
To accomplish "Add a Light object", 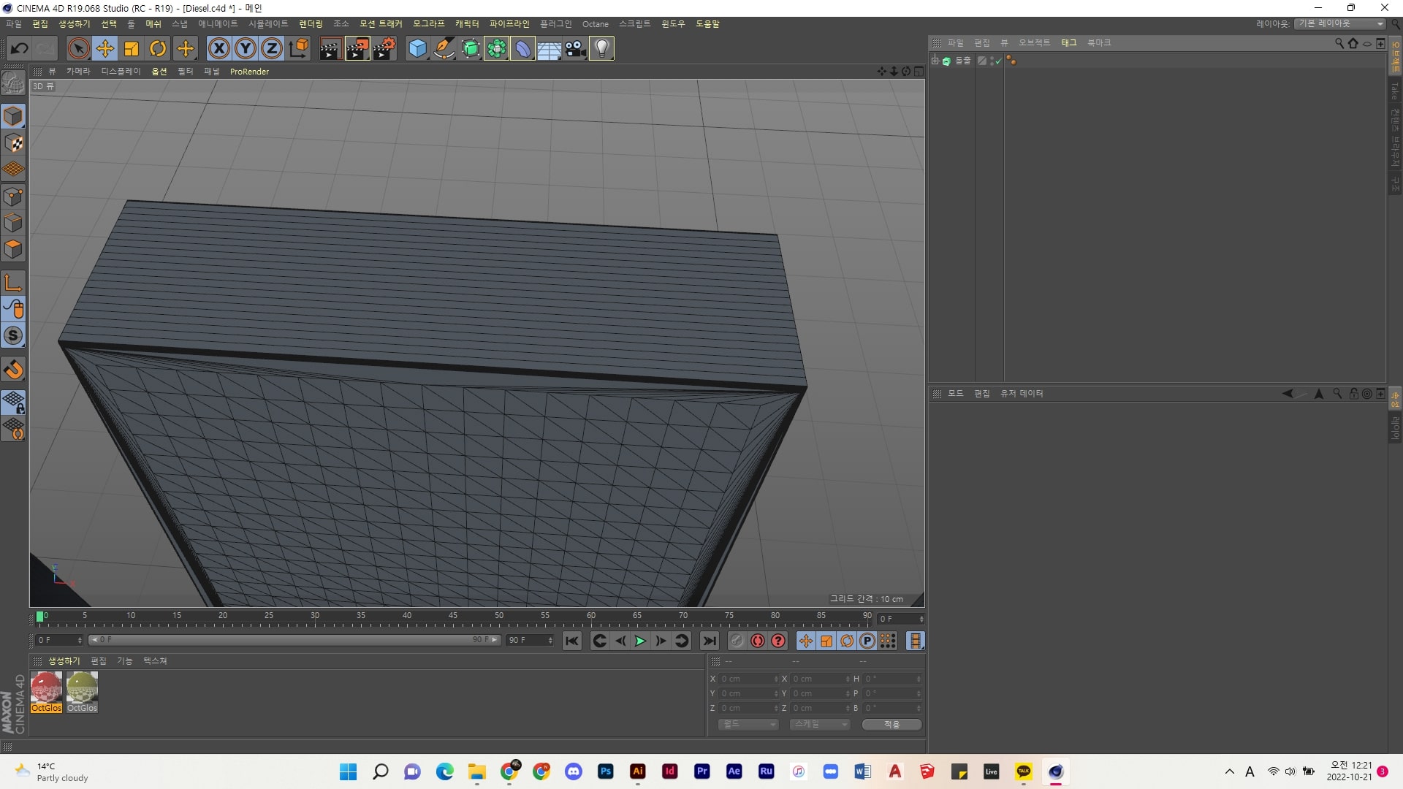I will [601, 49].
